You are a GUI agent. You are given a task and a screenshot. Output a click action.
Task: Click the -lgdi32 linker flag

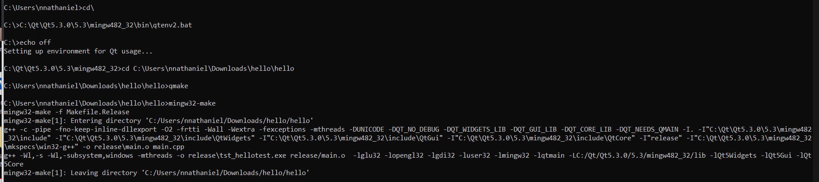tap(441, 156)
